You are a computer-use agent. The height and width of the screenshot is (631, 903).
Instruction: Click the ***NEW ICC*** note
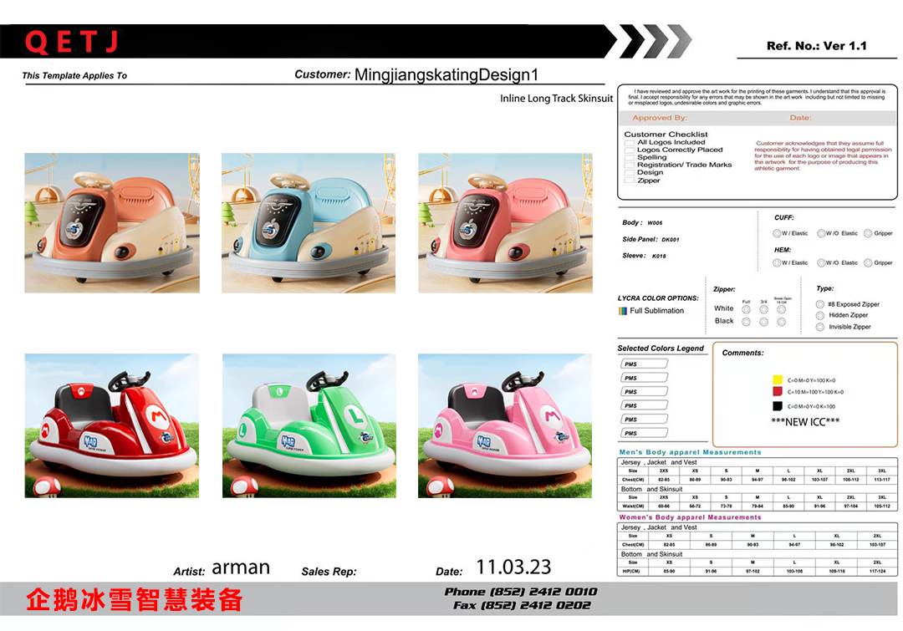coord(805,422)
